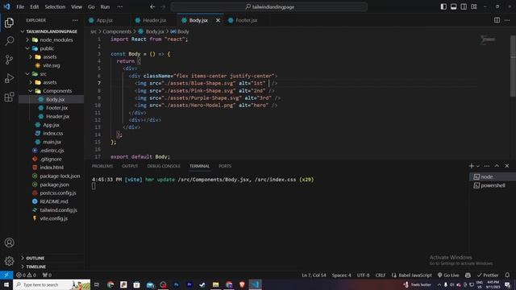This screenshot has height=290, width=516.
Task: Open the View menu
Action: click(77, 6)
